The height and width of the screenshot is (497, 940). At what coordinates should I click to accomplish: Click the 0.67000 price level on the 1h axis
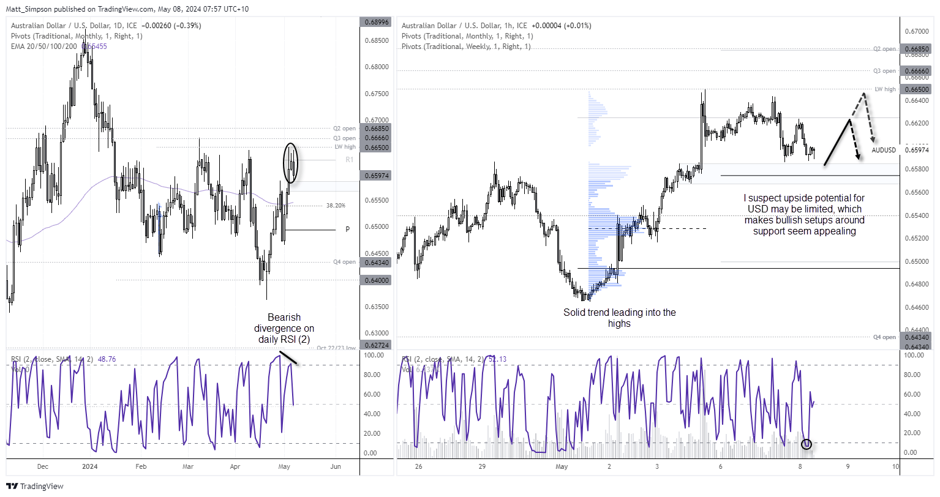(917, 31)
